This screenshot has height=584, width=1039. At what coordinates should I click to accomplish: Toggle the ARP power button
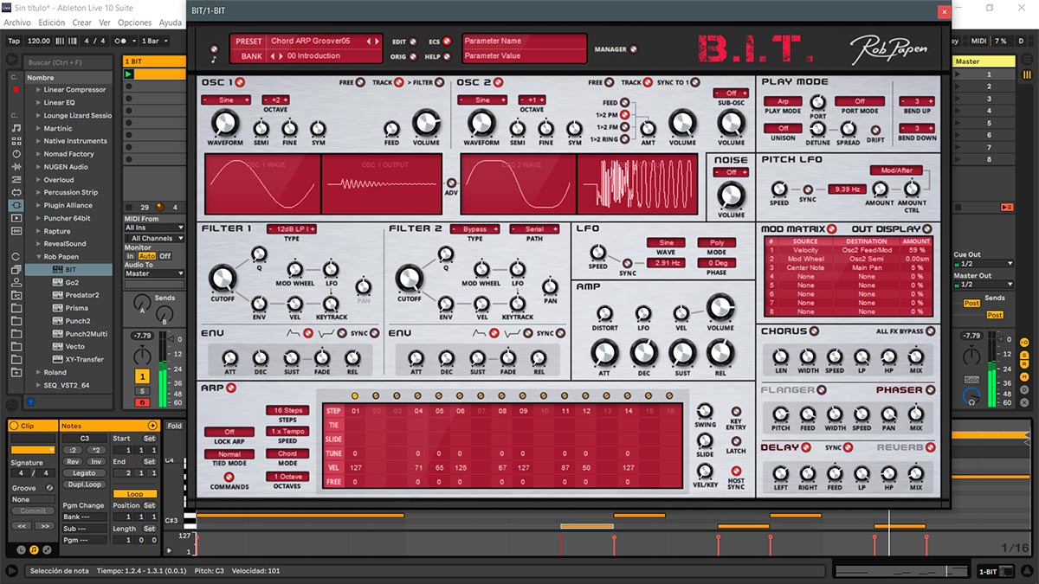coord(231,388)
